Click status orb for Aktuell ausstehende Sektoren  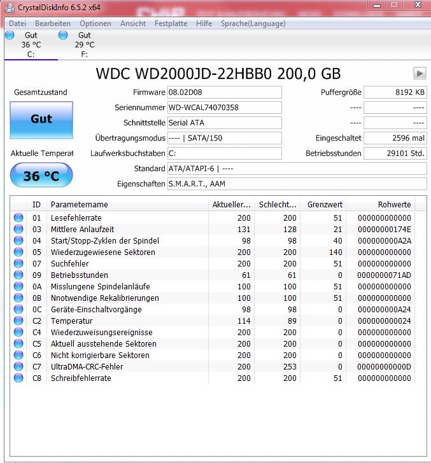[18, 343]
